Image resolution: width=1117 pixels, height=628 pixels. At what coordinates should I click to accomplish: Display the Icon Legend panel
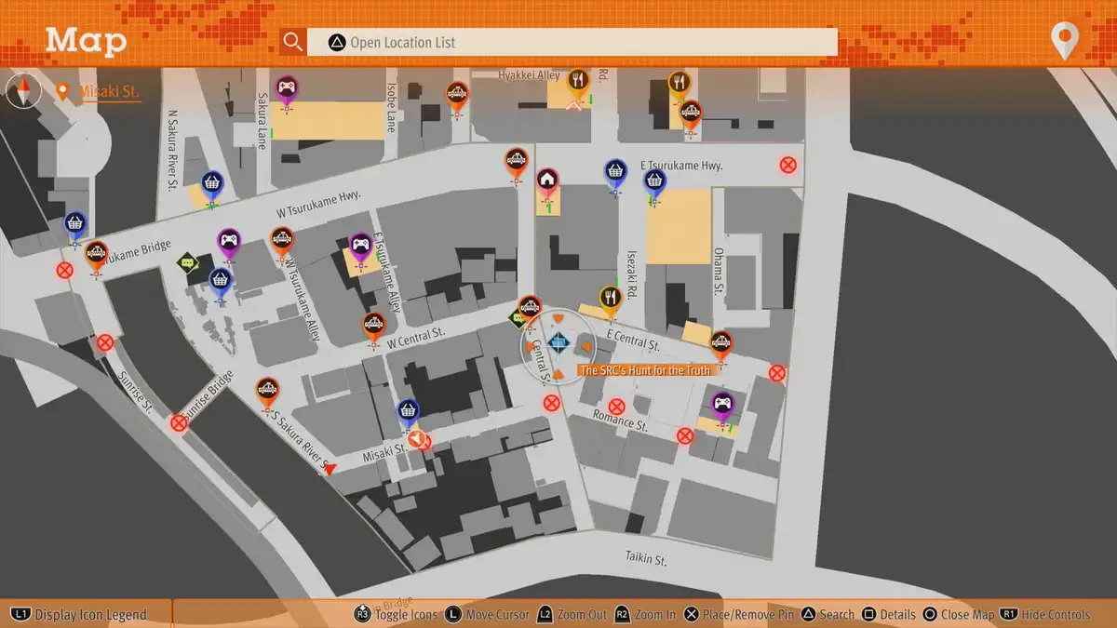click(x=82, y=615)
